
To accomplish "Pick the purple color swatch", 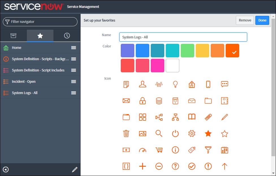I will coord(128,51).
